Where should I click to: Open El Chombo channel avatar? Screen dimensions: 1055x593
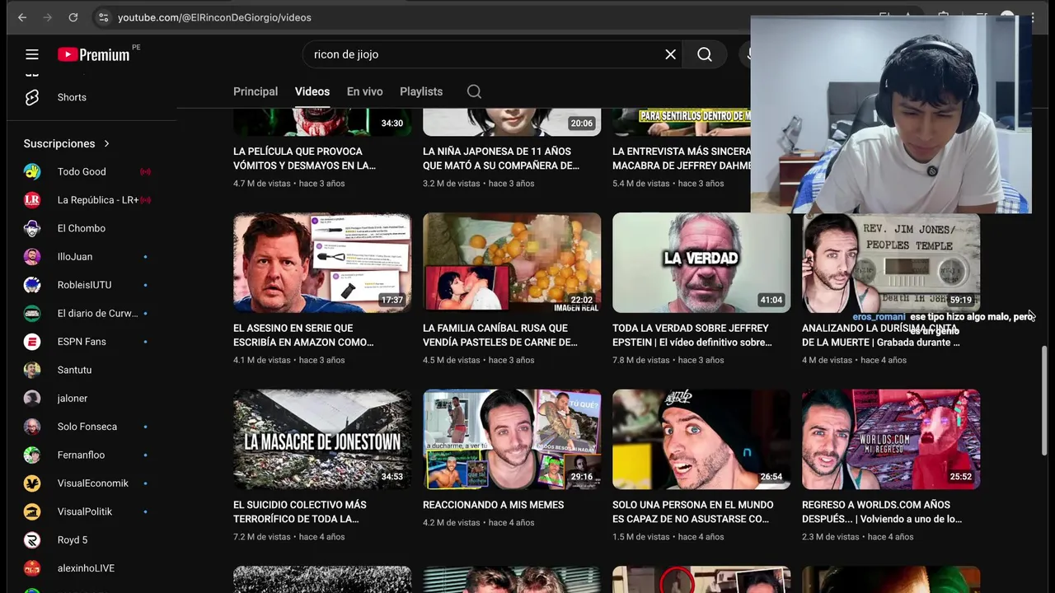[x=32, y=228]
